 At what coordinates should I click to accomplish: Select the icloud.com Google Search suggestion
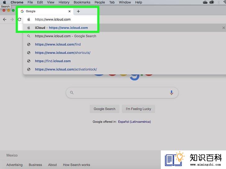124,36
